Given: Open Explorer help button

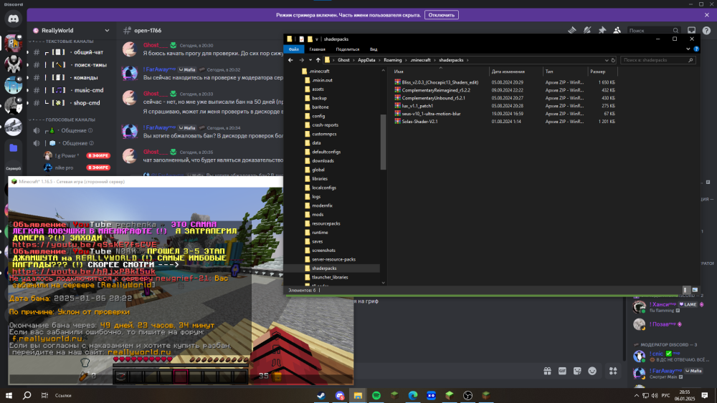Looking at the screenshot, I should 696,49.
